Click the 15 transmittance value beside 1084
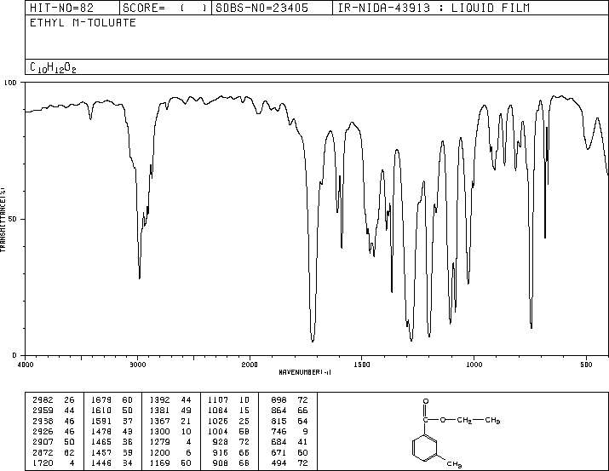The width and height of the screenshot is (609, 471). pyautogui.click(x=244, y=411)
